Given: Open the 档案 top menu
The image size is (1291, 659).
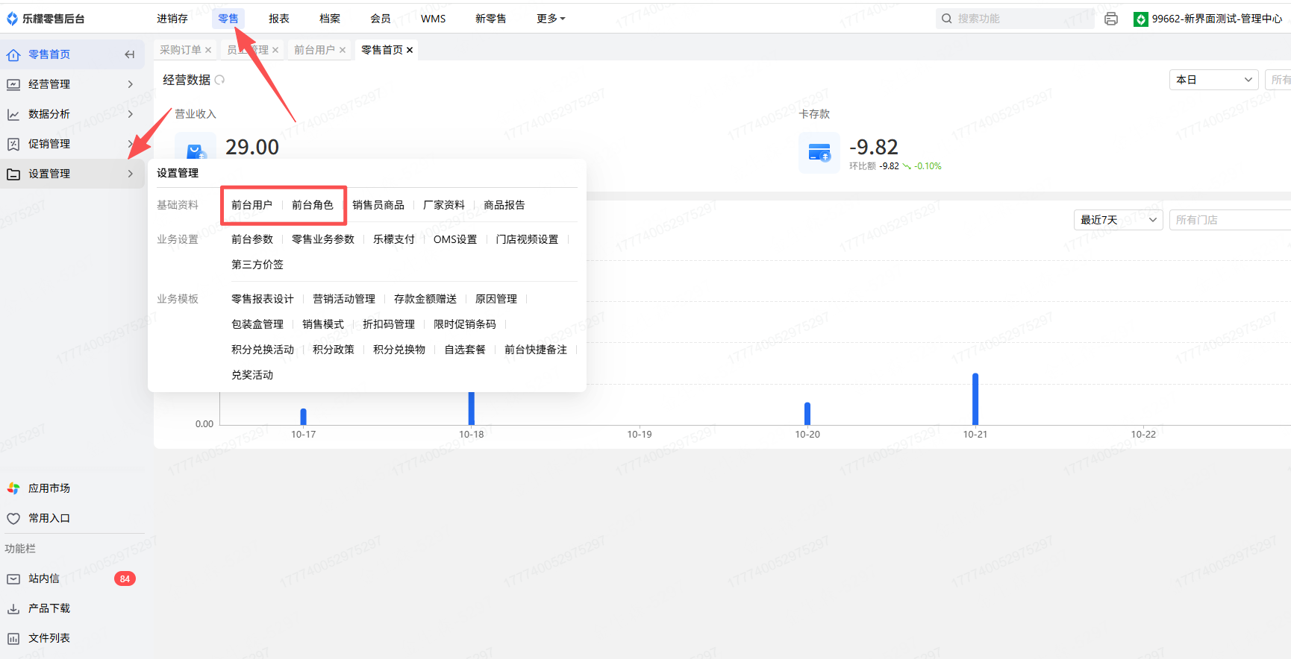Looking at the screenshot, I should click(x=330, y=19).
